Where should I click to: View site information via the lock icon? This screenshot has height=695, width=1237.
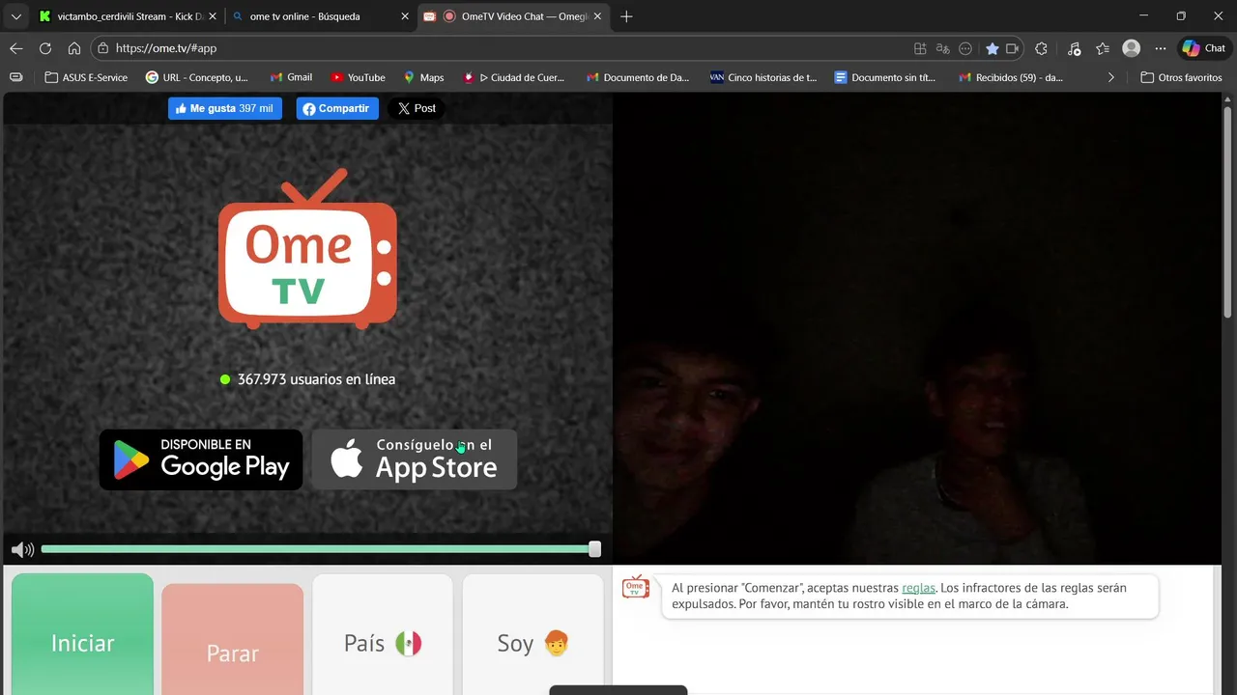pos(102,48)
